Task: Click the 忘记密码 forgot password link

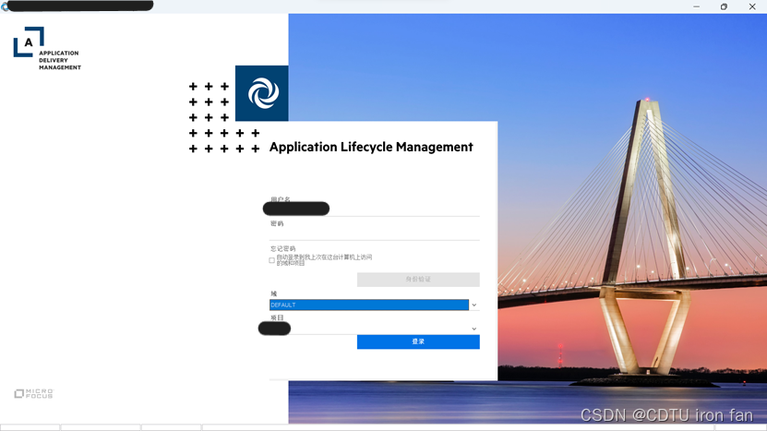Action: (x=282, y=248)
